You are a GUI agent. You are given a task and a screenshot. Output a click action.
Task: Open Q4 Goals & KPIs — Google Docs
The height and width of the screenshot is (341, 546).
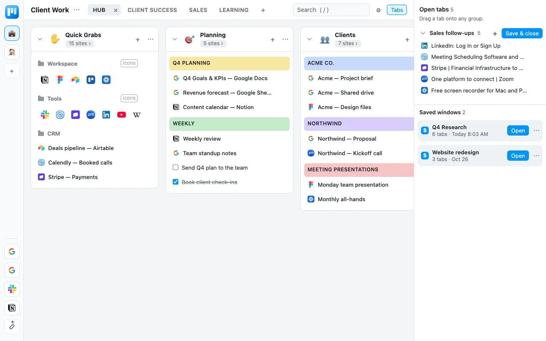tap(225, 78)
